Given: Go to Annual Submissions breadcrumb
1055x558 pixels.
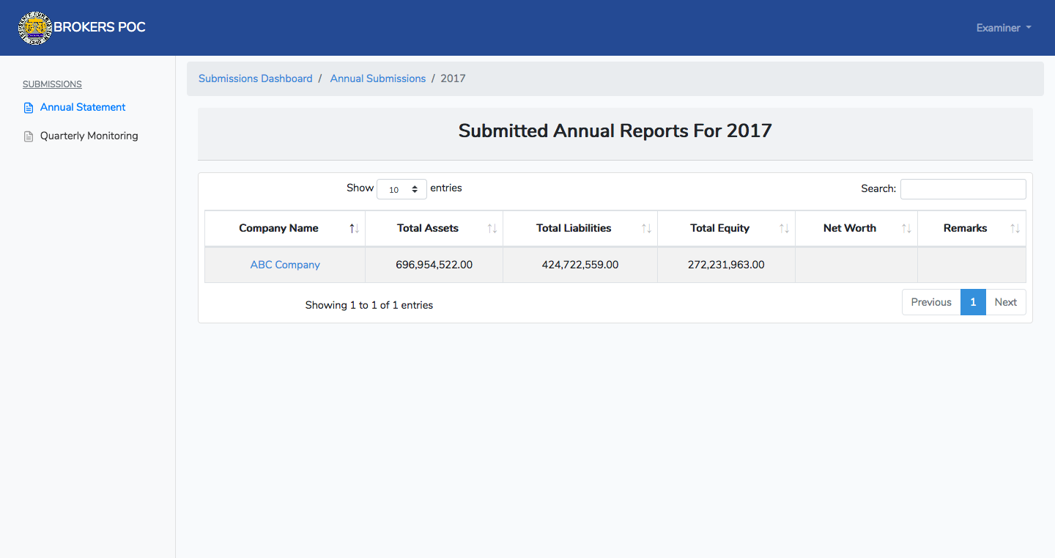Looking at the screenshot, I should (x=378, y=78).
